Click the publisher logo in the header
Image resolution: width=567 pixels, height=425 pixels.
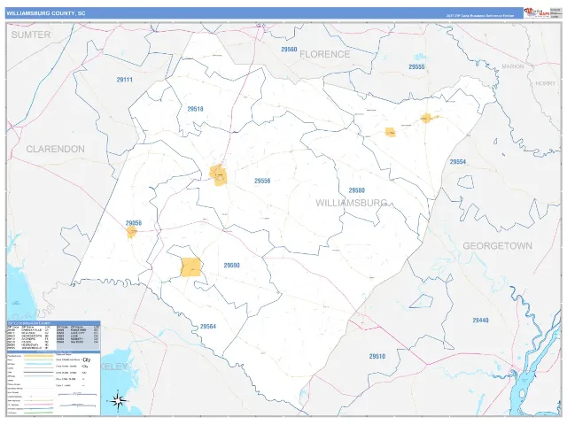(x=537, y=12)
